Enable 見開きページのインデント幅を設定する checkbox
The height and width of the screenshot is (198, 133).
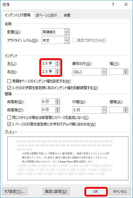[x=9, y=81]
